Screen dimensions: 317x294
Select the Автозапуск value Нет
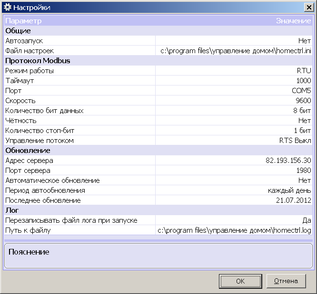click(304, 41)
